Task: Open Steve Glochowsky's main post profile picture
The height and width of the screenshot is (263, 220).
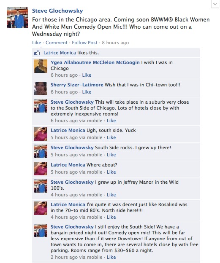Action: coord(17,17)
